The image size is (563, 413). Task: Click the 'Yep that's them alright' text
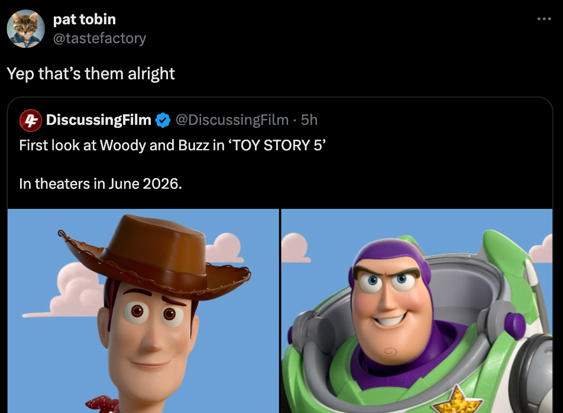(x=91, y=73)
